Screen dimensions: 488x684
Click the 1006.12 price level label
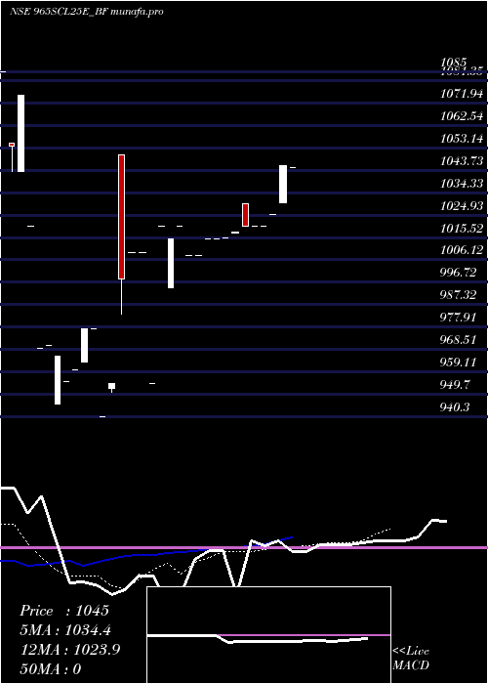coord(462,250)
